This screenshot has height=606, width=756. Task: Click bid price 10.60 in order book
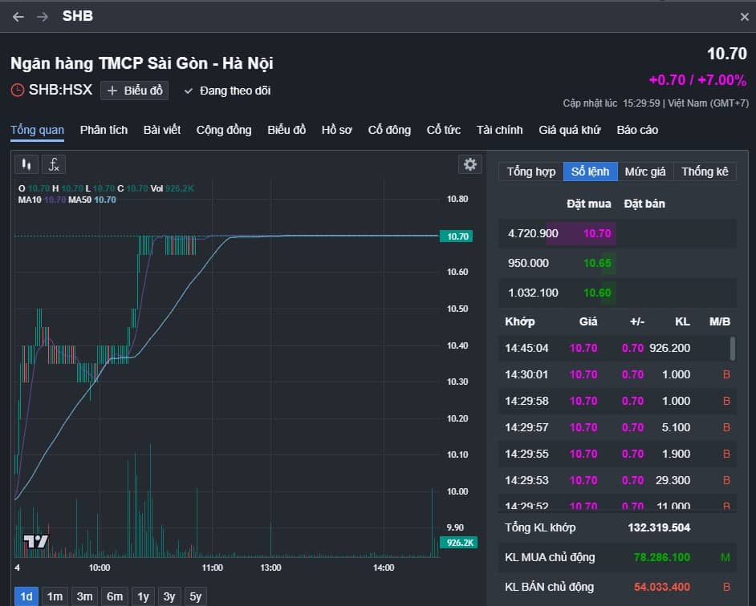(597, 293)
